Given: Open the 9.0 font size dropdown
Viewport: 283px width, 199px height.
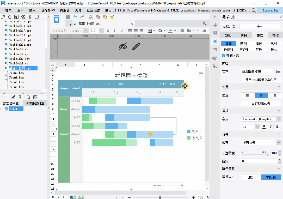Looking at the screenshot, I should (101, 31).
